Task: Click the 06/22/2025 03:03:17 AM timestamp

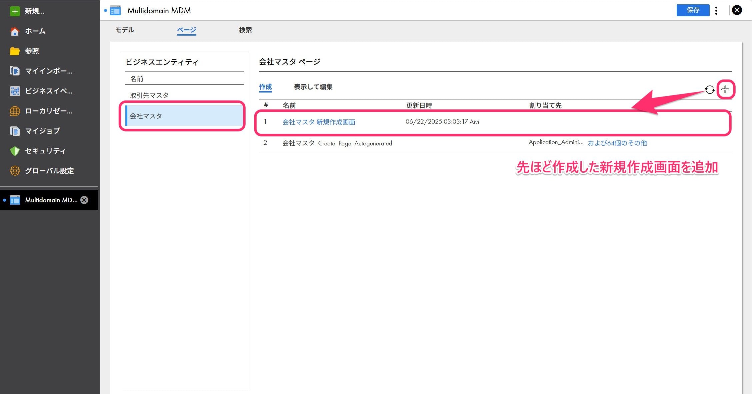Action: point(442,122)
